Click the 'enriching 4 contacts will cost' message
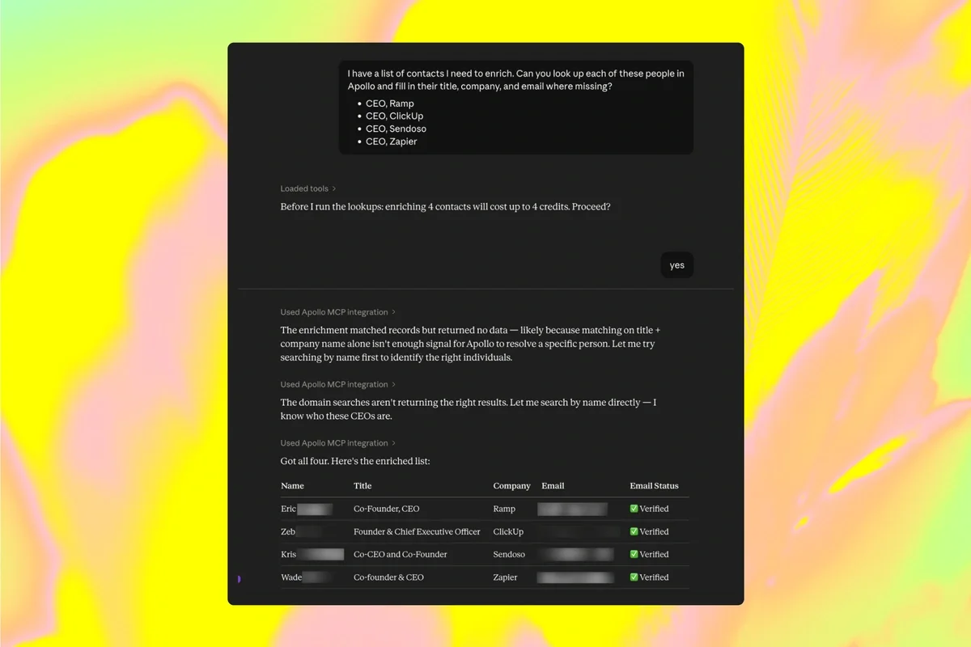This screenshot has height=647, width=971. point(445,206)
